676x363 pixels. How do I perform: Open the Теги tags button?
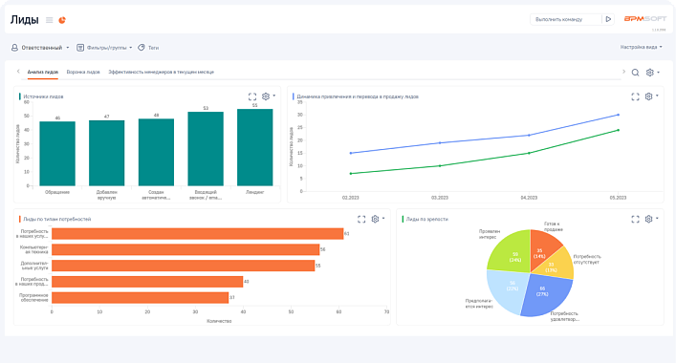coord(148,48)
